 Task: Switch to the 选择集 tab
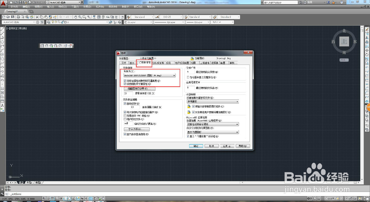pyautogui.click(x=215, y=63)
